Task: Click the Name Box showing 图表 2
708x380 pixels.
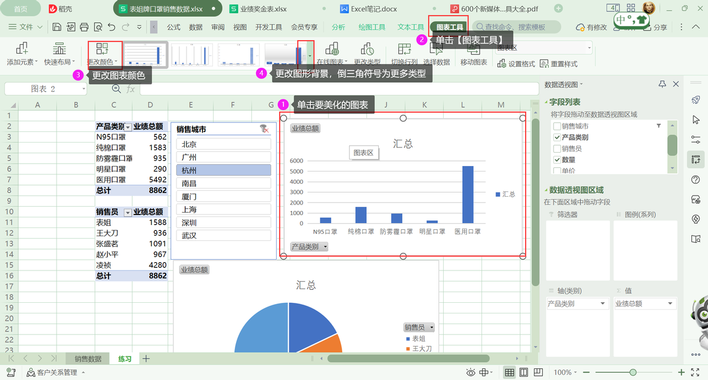Action: [x=45, y=89]
